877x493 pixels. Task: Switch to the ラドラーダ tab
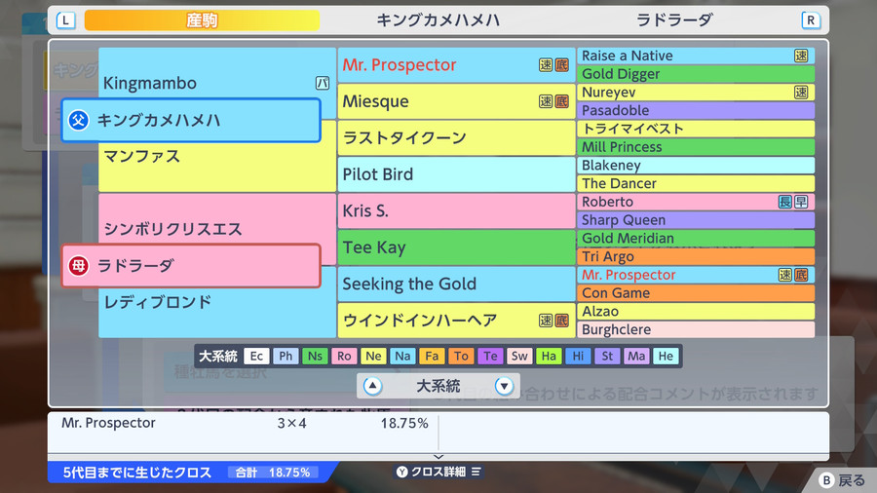674,20
